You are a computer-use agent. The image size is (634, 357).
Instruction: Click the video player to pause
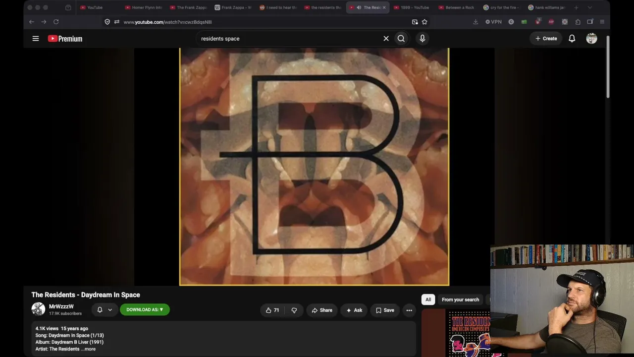point(314,167)
